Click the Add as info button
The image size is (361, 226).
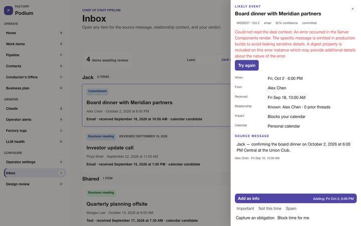(x=296, y=198)
